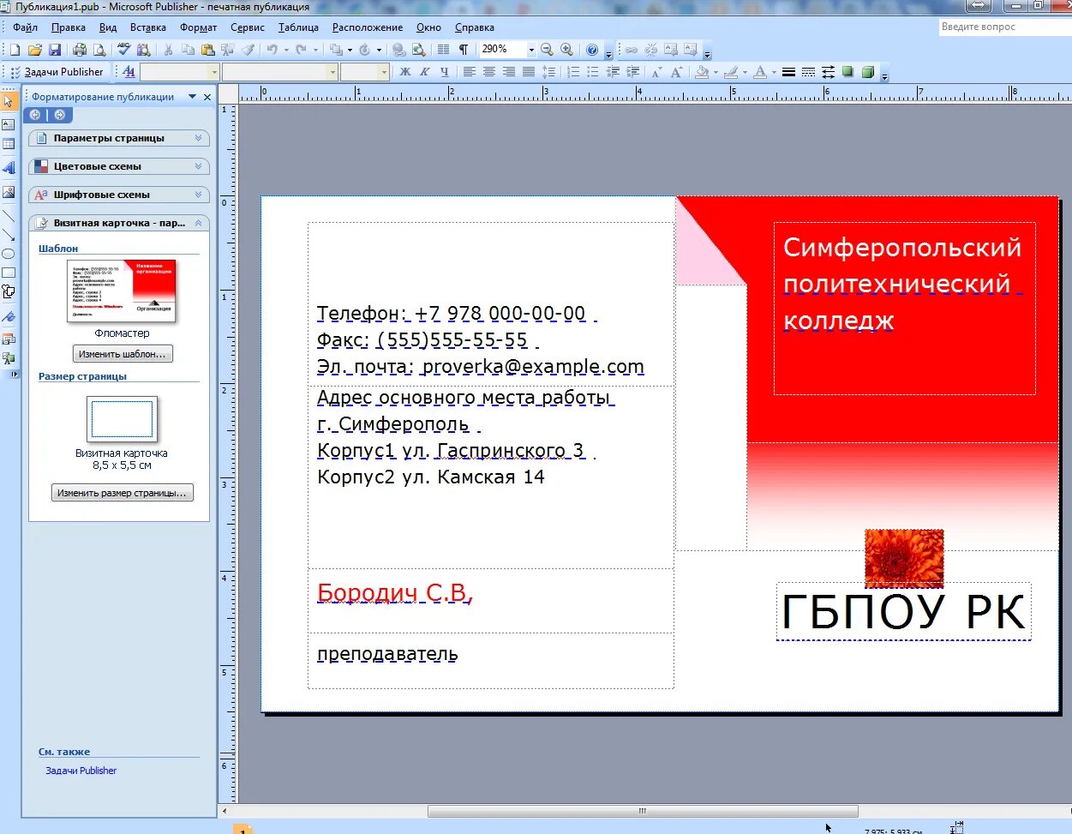This screenshot has height=834, width=1072.
Task: Open the Вставка menu
Action: tap(148, 27)
